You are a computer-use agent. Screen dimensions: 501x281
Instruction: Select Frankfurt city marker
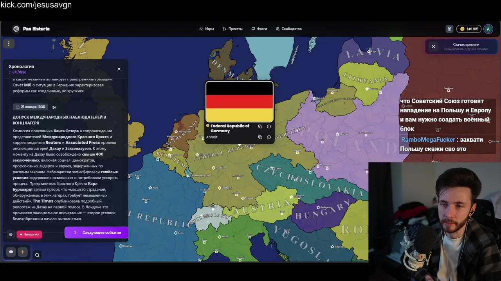(x=213, y=168)
